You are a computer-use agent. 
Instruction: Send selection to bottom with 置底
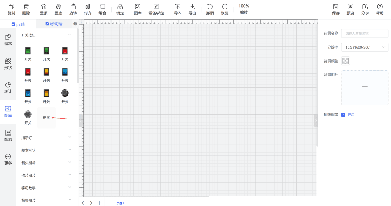[x=58, y=9]
